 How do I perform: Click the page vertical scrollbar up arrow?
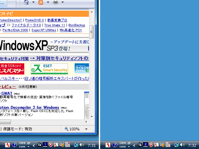[x=92, y=12]
